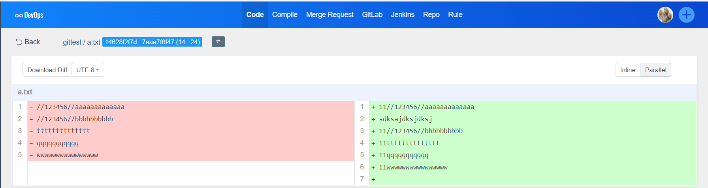Open the user avatar profile picture

pos(665,15)
